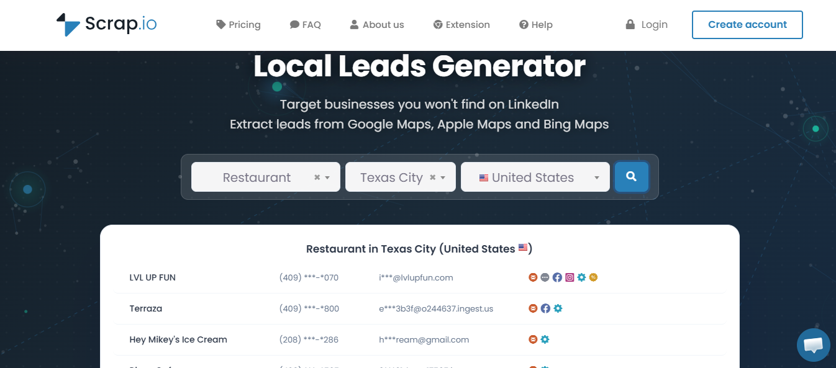The height and width of the screenshot is (368, 836).
Task: Click the Facebook icon for LVL UP FUN
Action: [557, 277]
